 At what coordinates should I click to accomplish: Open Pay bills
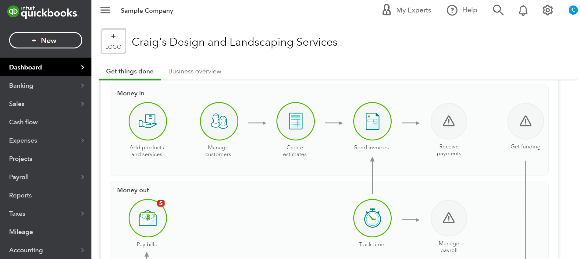148,218
